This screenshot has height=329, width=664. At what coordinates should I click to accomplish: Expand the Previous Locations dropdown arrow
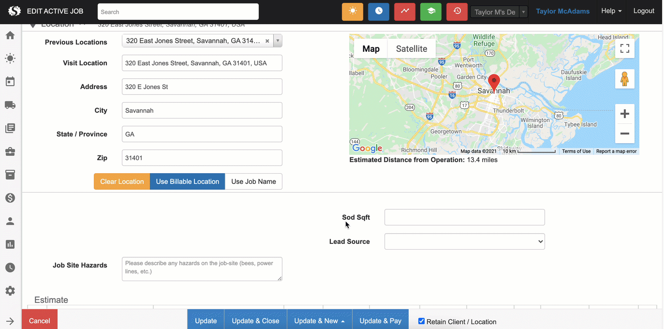(x=278, y=41)
